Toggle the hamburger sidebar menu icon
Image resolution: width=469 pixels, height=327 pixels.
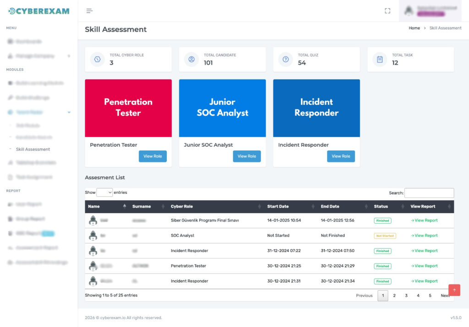[89, 11]
